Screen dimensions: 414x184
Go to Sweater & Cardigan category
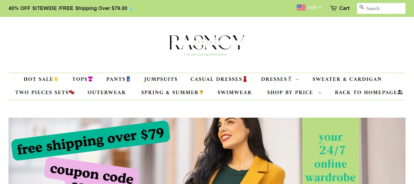coord(347,79)
